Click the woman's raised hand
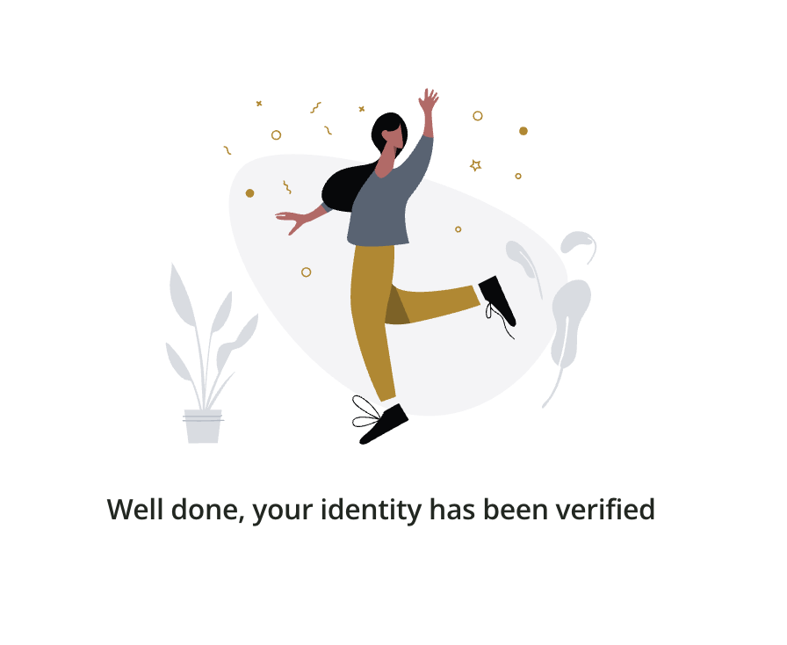The height and width of the screenshot is (645, 787). (x=429, y=100)
